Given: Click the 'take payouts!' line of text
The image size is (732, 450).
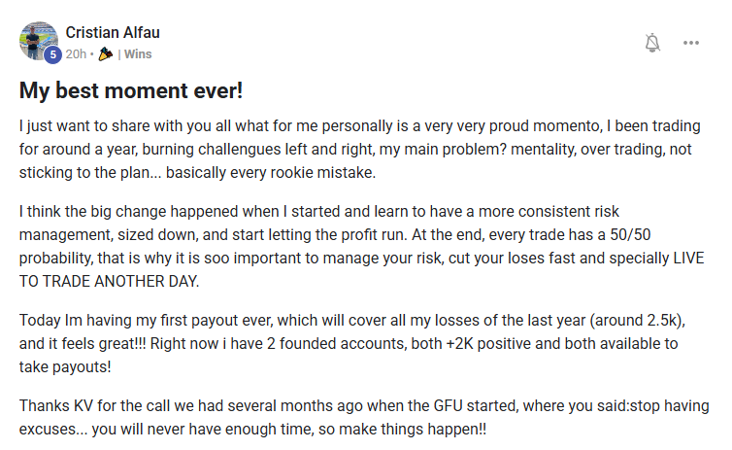Looking at the screenshot, I should (65, 367).
